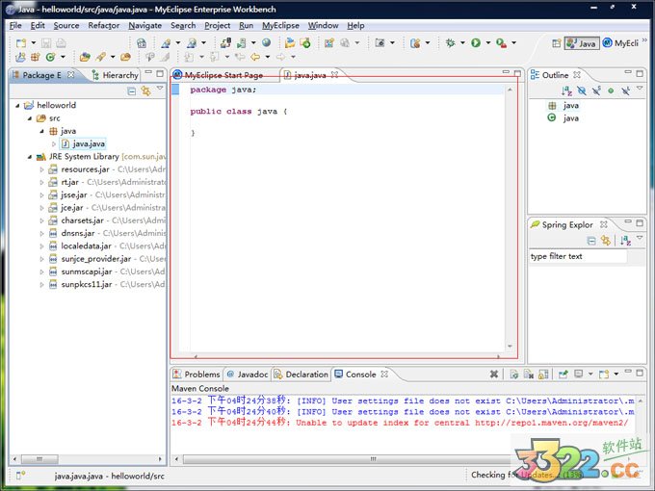The width and height of the screenshot is (655, 491).
Task: Click the Debug bug icon in toolbar
Action: click(x=450, y=43)
